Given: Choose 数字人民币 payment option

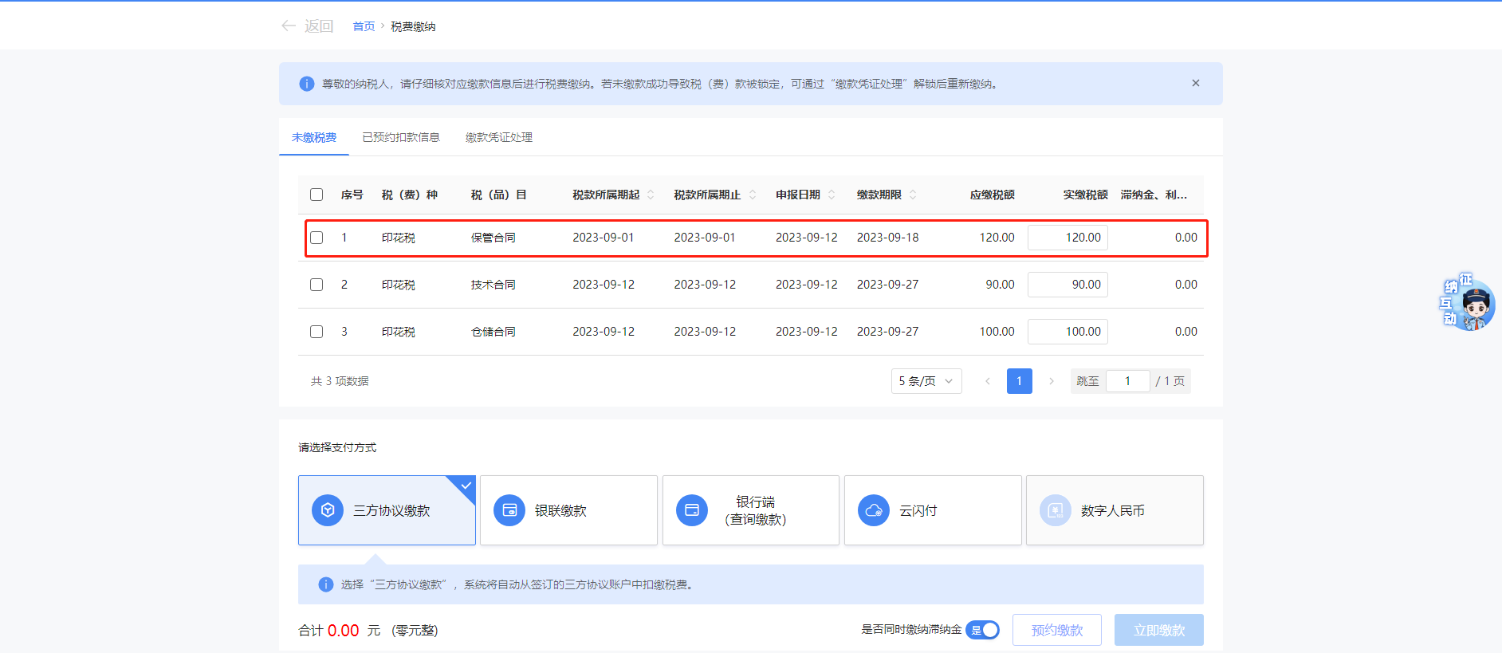Looking at the screenshot, I should pyautogui.click(x=1114, y=510).
